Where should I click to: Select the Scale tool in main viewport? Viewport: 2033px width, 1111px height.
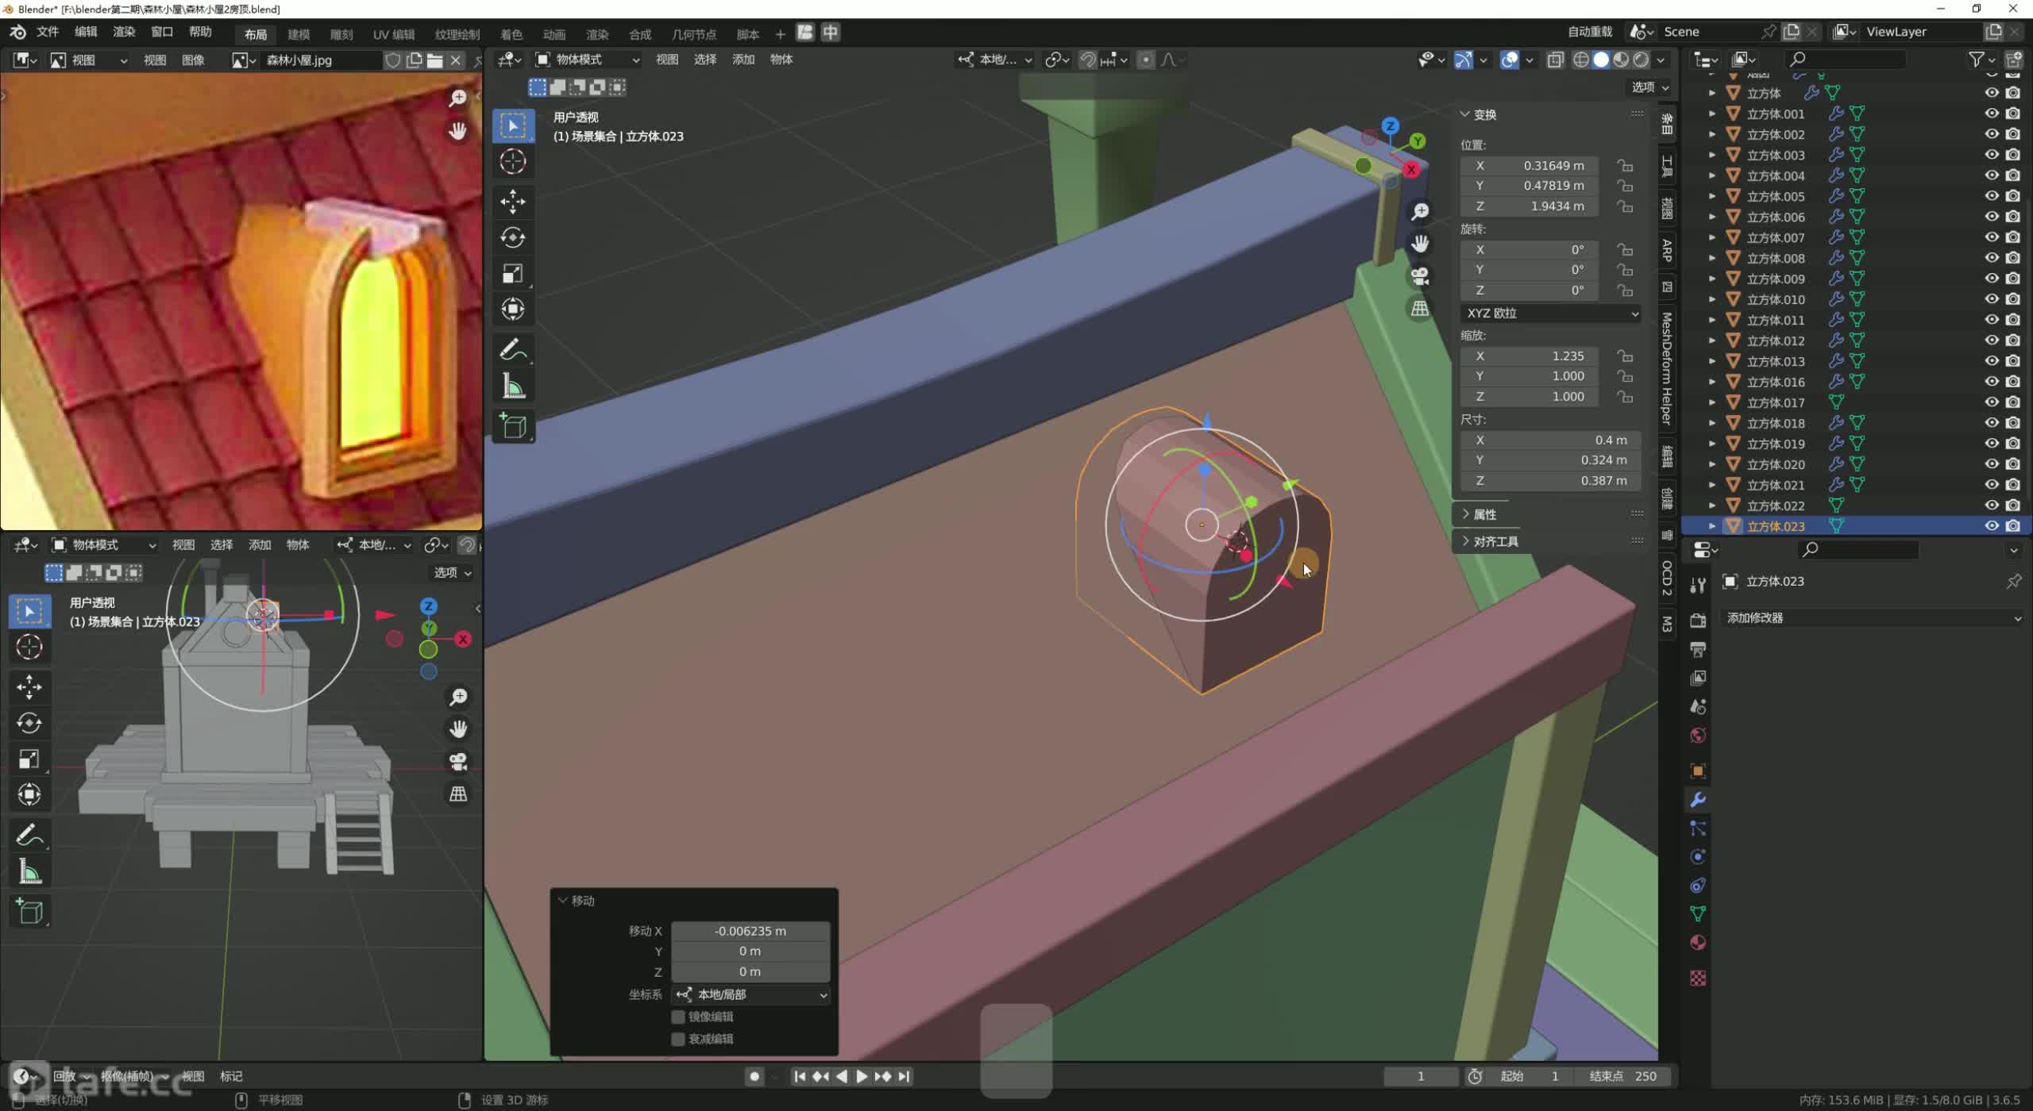(x=513, y=274)
